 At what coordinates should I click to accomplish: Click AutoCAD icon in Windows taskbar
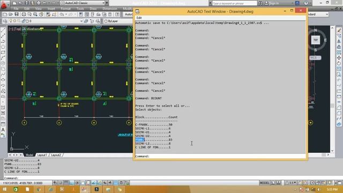(x=84, y=189)
